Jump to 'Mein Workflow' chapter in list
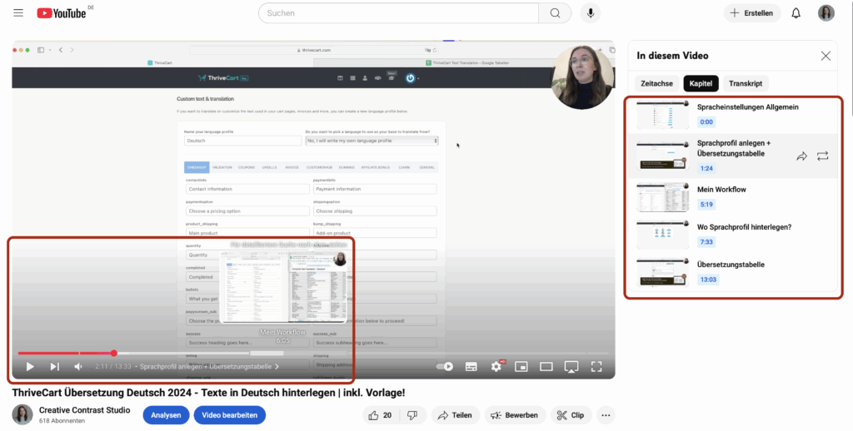Image resolution: width=853 pixels, height=431 pixels. point(732,196)
